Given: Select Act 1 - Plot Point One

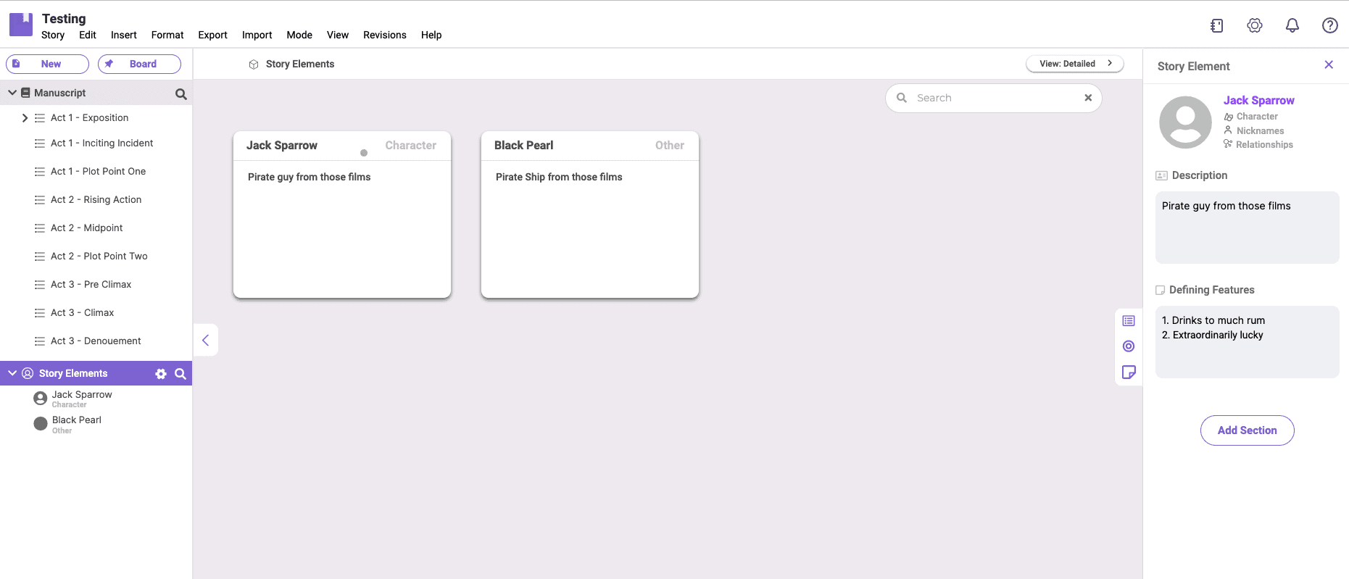Looking at the screenshot, I should coord(98,172).
